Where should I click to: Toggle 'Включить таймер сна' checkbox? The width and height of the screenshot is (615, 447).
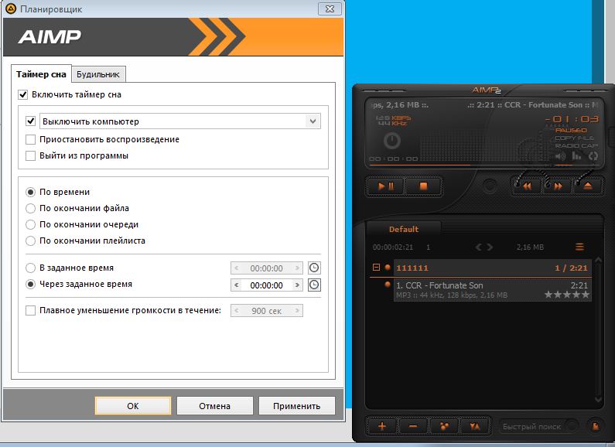[22, 94]
